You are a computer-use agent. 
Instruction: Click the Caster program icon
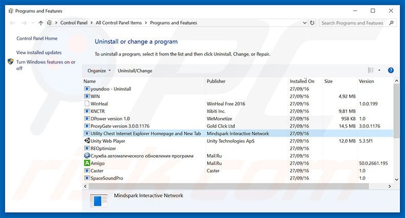(x=87, y=171)
